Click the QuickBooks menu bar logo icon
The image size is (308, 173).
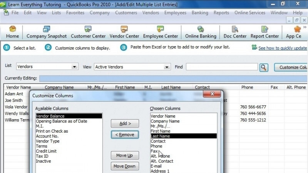tap(6, 12)
